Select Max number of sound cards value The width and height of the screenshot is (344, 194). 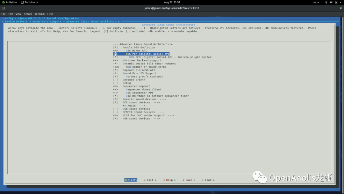click(x=140, y=67)
